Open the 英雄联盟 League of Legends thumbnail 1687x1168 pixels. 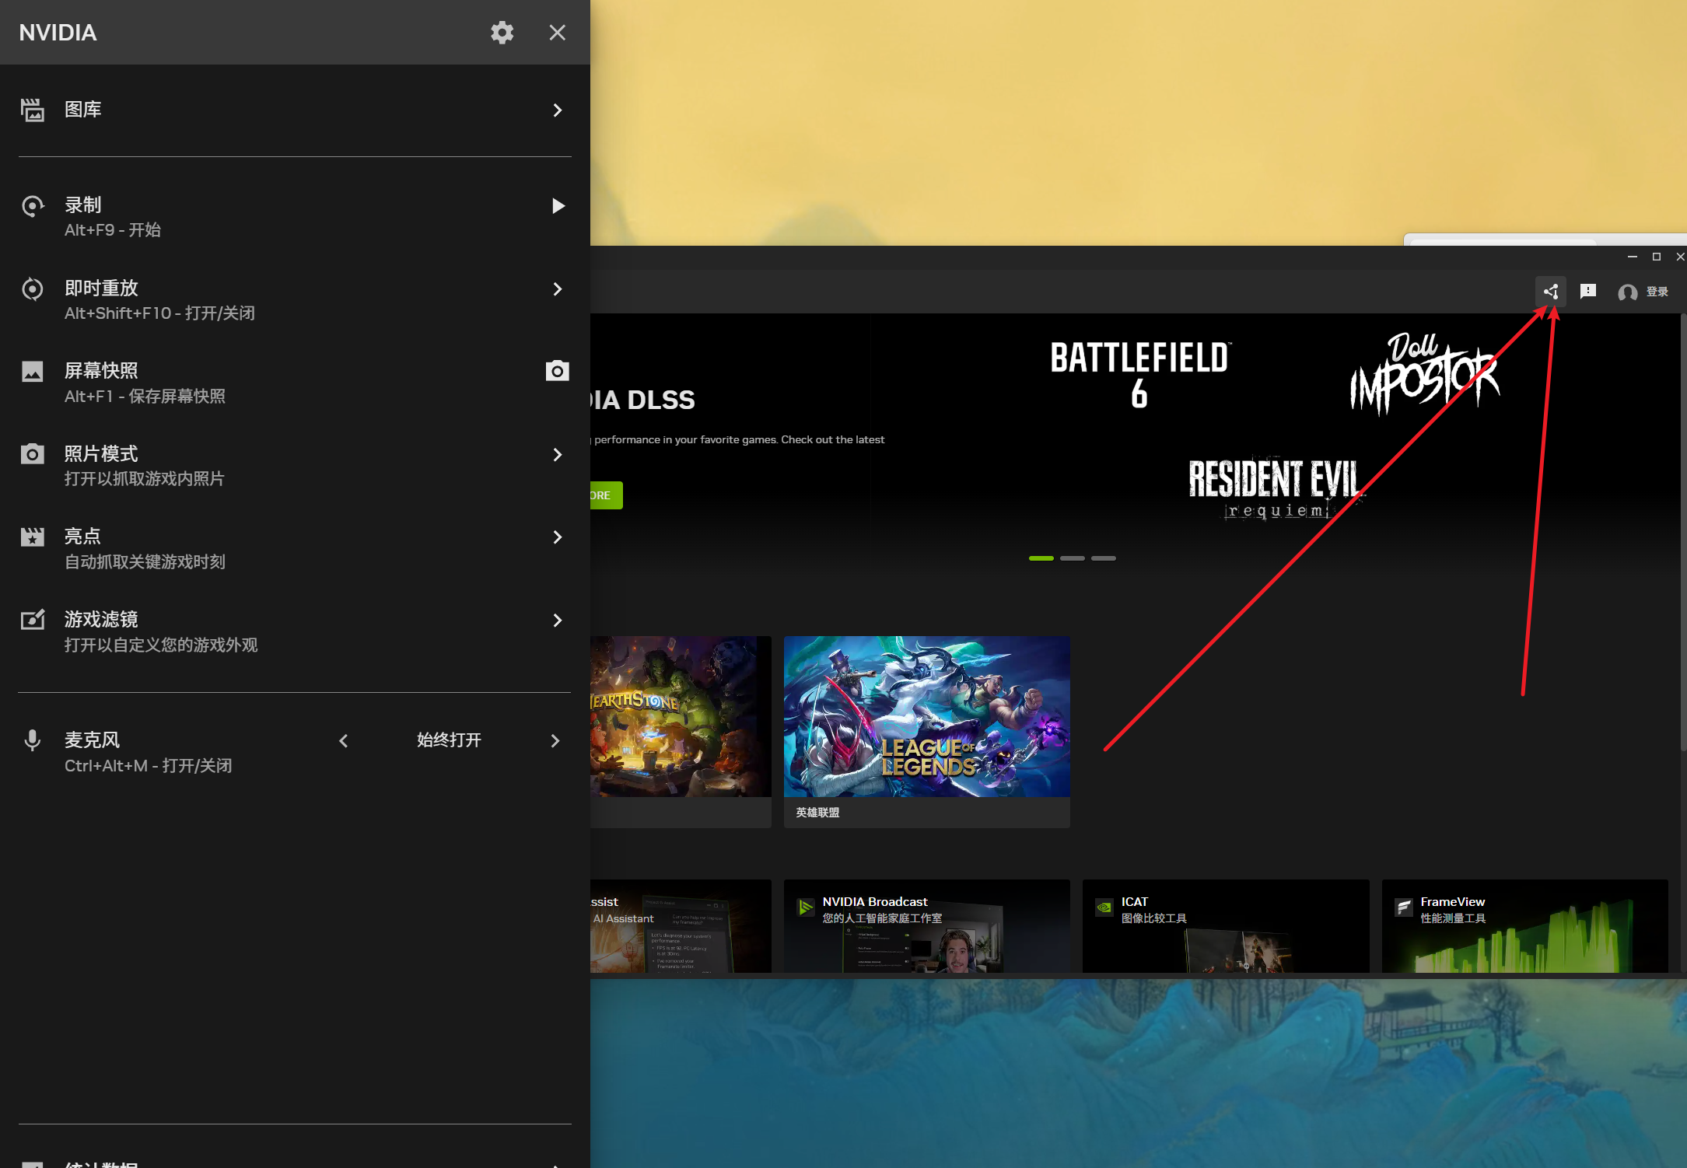926,716
